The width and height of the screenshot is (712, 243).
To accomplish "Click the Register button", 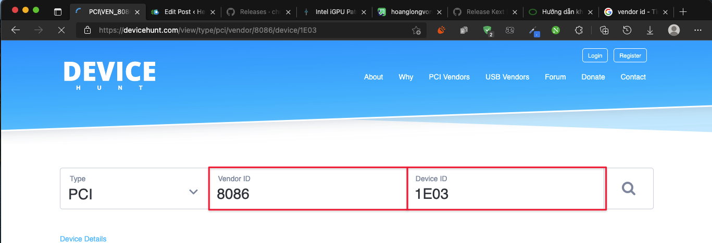I will coord(630,56).
